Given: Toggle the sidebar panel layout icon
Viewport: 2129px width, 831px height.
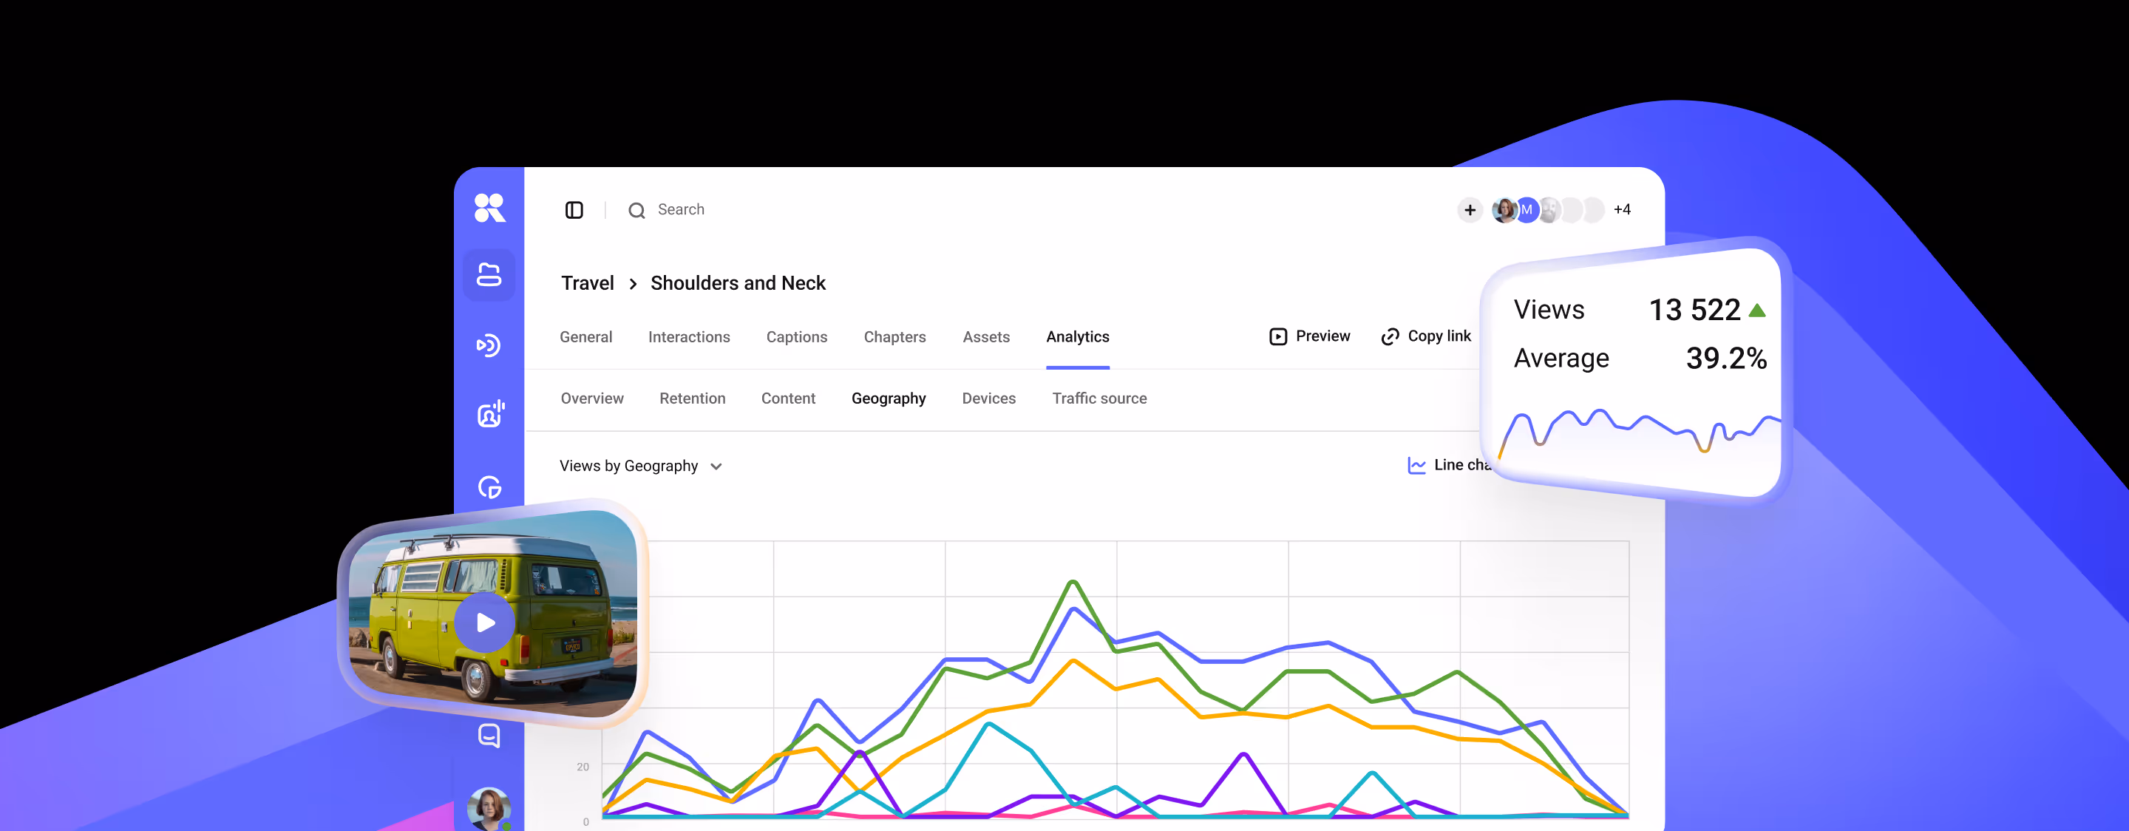Looking at the screenshot, I should pyautogui.click(x=574, y=210).
